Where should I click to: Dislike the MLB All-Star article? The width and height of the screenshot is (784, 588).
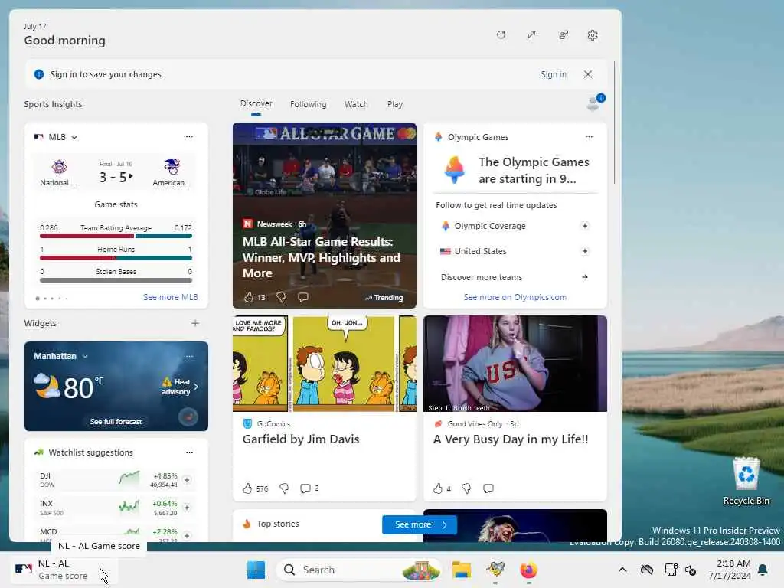(x=281, y=297)
